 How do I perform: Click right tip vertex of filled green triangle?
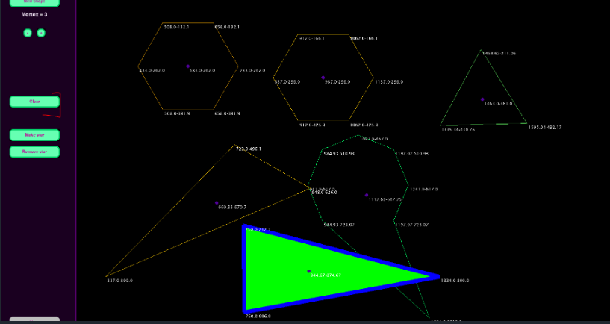pos(437,276)
